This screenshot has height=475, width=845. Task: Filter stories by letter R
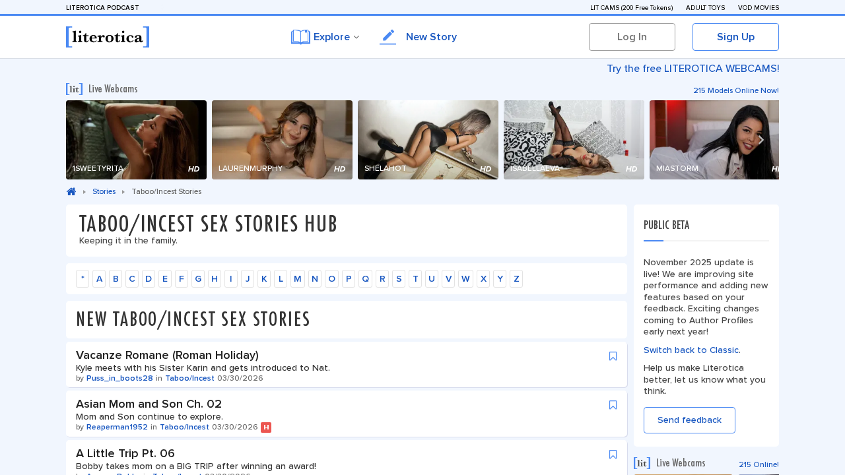(382, 278)
